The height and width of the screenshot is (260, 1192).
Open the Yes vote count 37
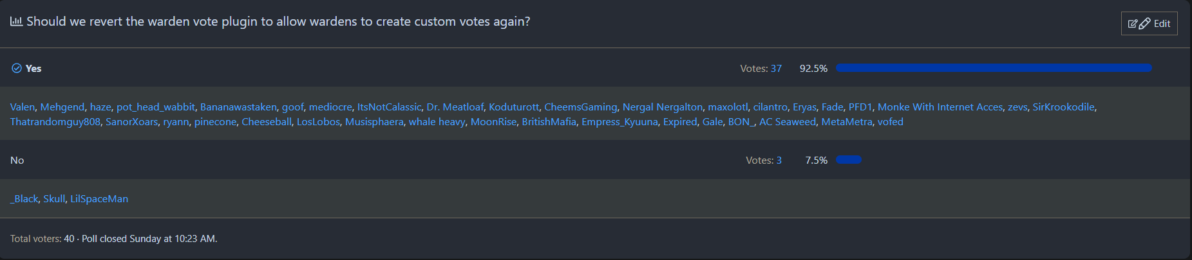776,68
